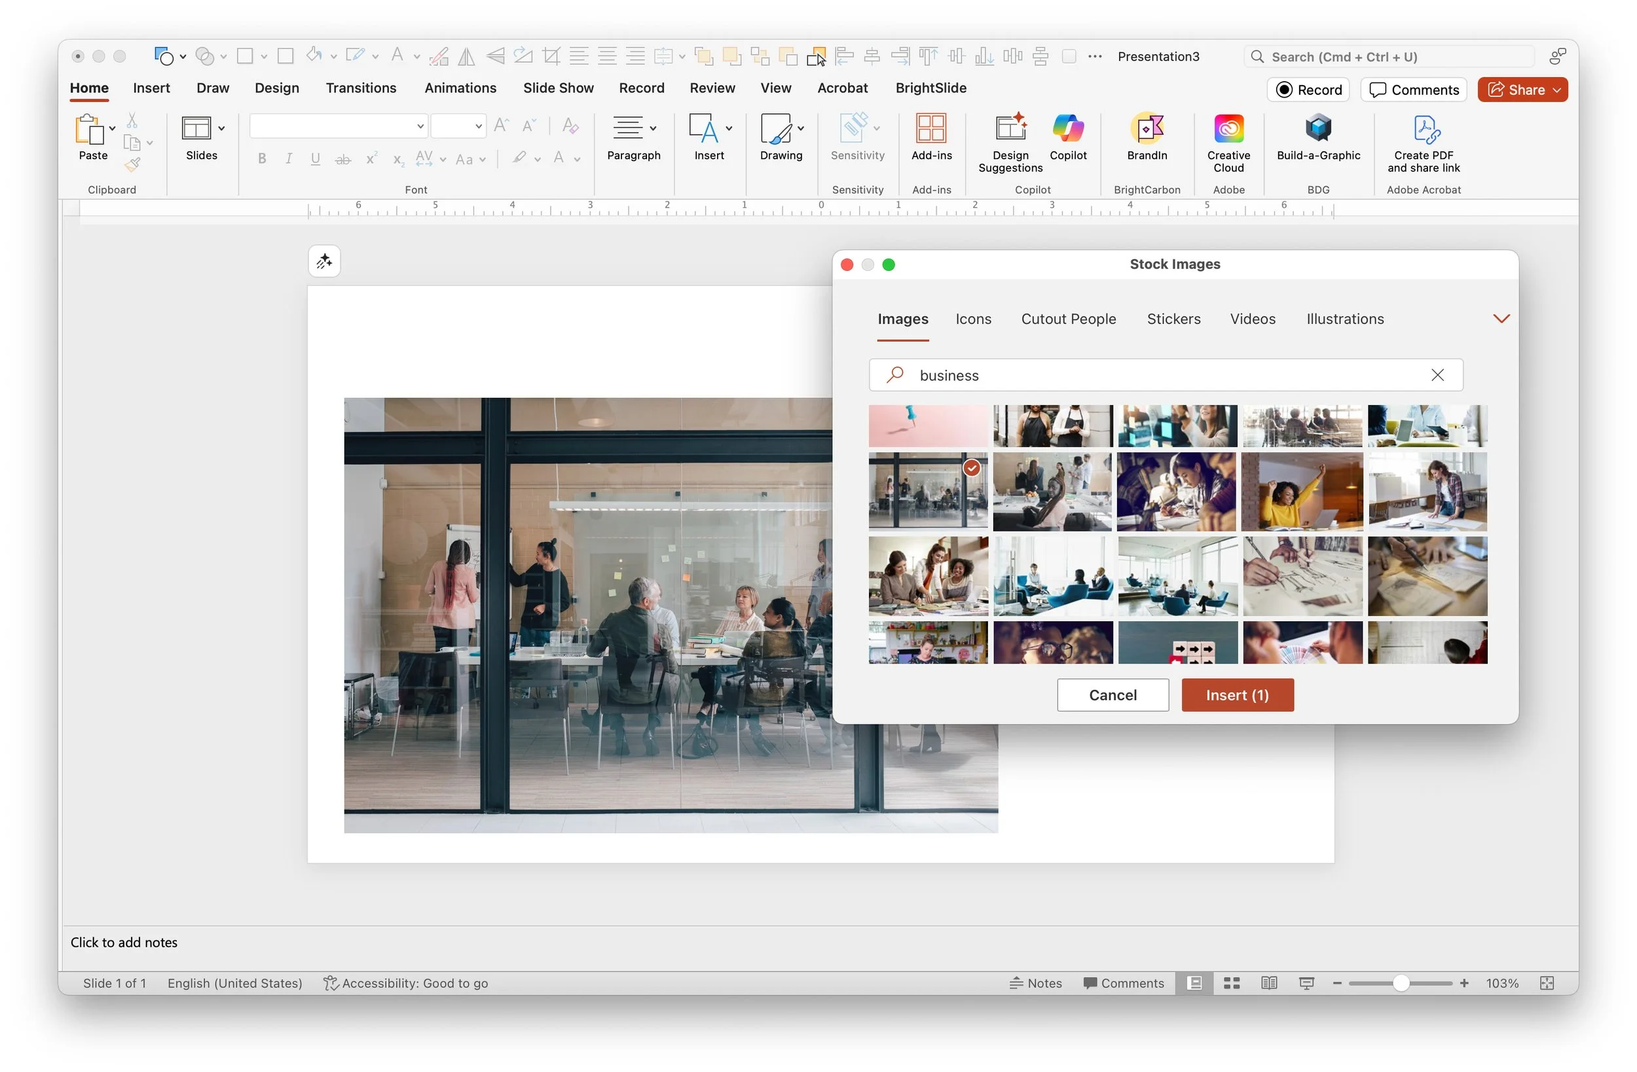Select woman in yellow sweater thumbnail
The image size is (1637, 1072).
tap(1302, 491)
